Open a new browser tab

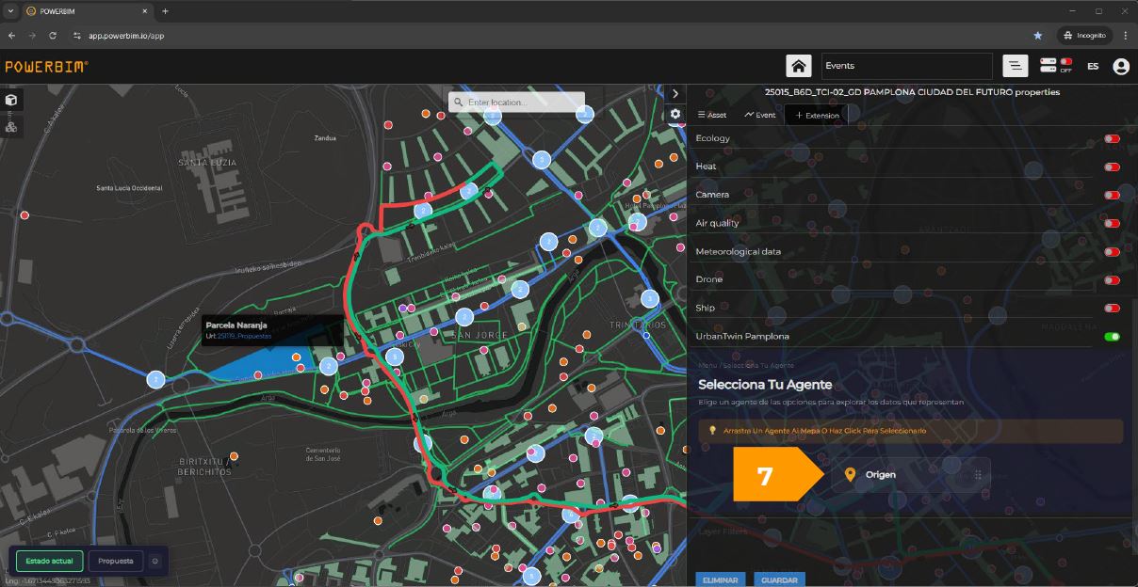click(x=165, y=11)
